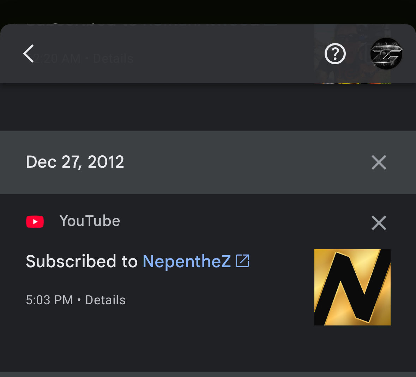Remove the YouTube NepentheZ subscription entry
The width and height of the screenshot is (416, 377).
(379, 222)
